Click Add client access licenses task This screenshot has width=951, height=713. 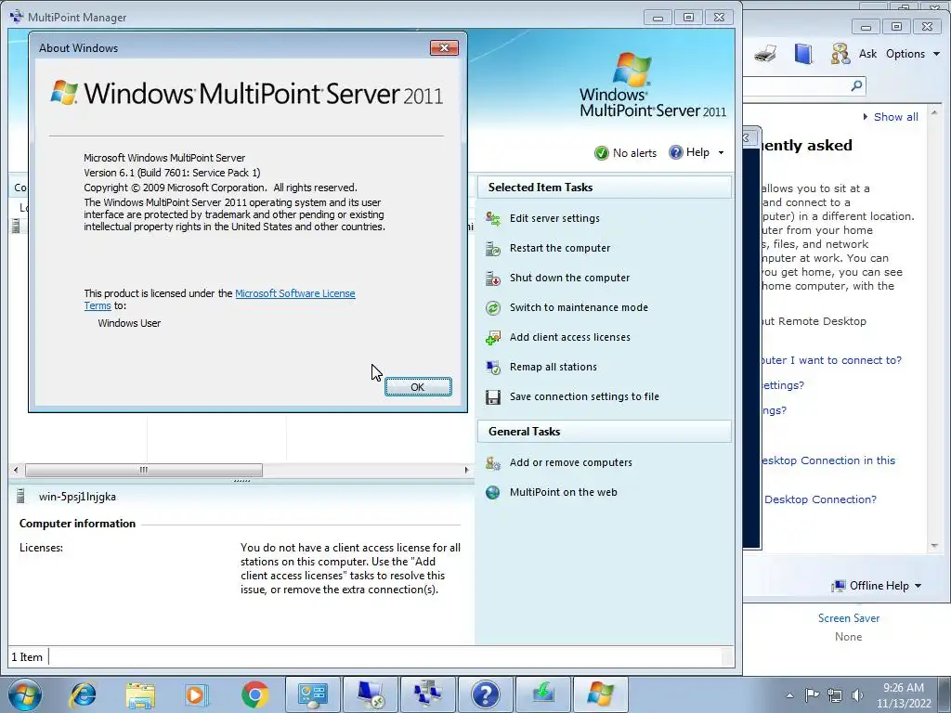[x=569, y=337]
